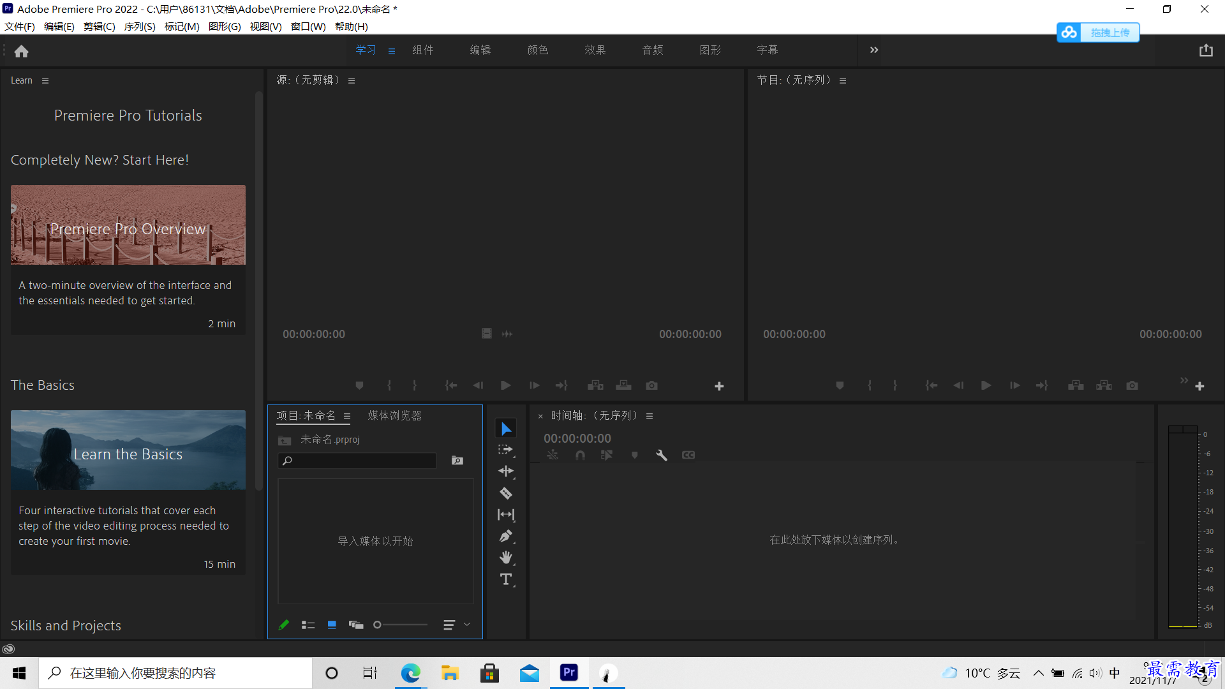Screen dimensions: 1225x689
Task: Select the Ripple Edit tool
Action: click(506, 471)
